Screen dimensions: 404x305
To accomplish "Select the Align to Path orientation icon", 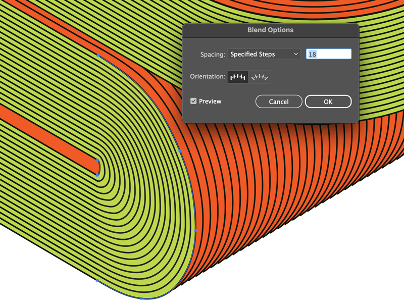I will point(260,77).
